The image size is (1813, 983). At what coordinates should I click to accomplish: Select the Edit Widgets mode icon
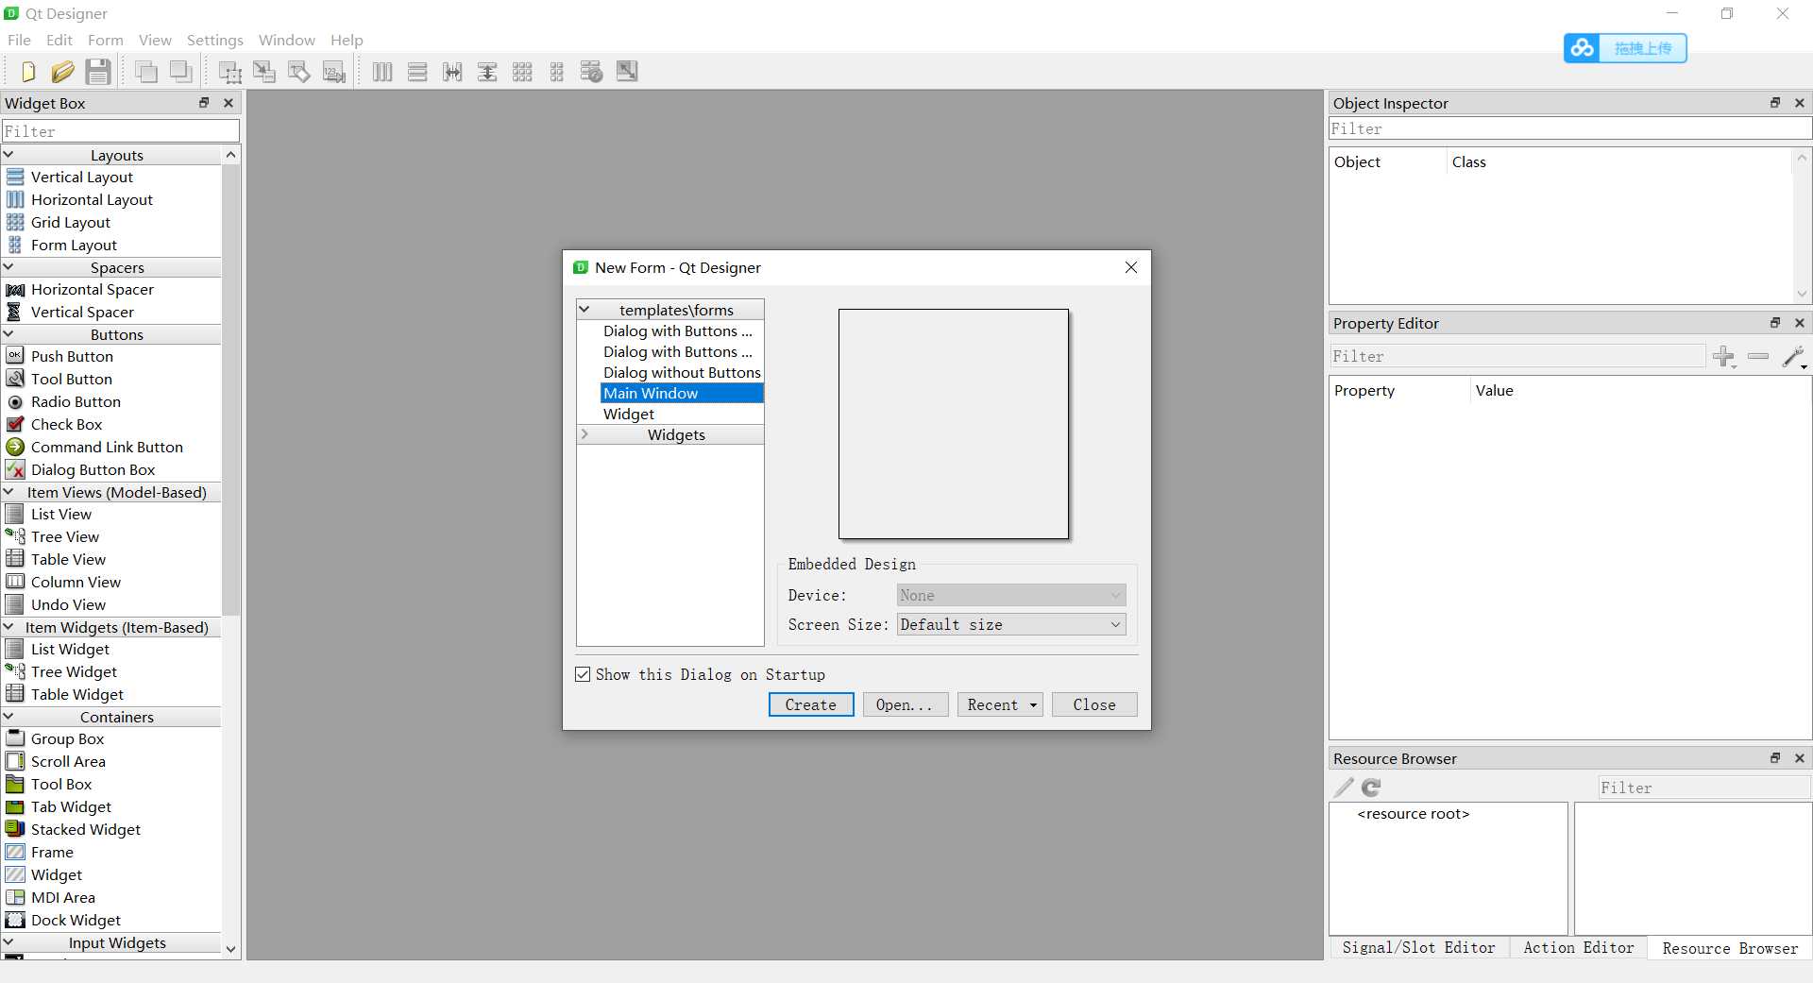click(229, 72)
